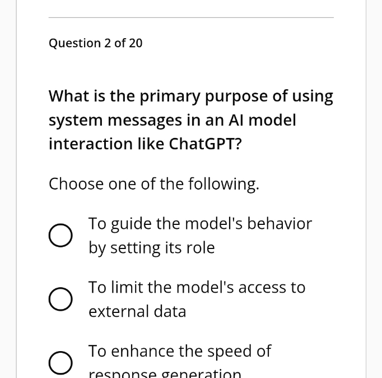The image size is (382, 378).
Task: Click "system messages in an AI model" line
Action: [173, 120]
